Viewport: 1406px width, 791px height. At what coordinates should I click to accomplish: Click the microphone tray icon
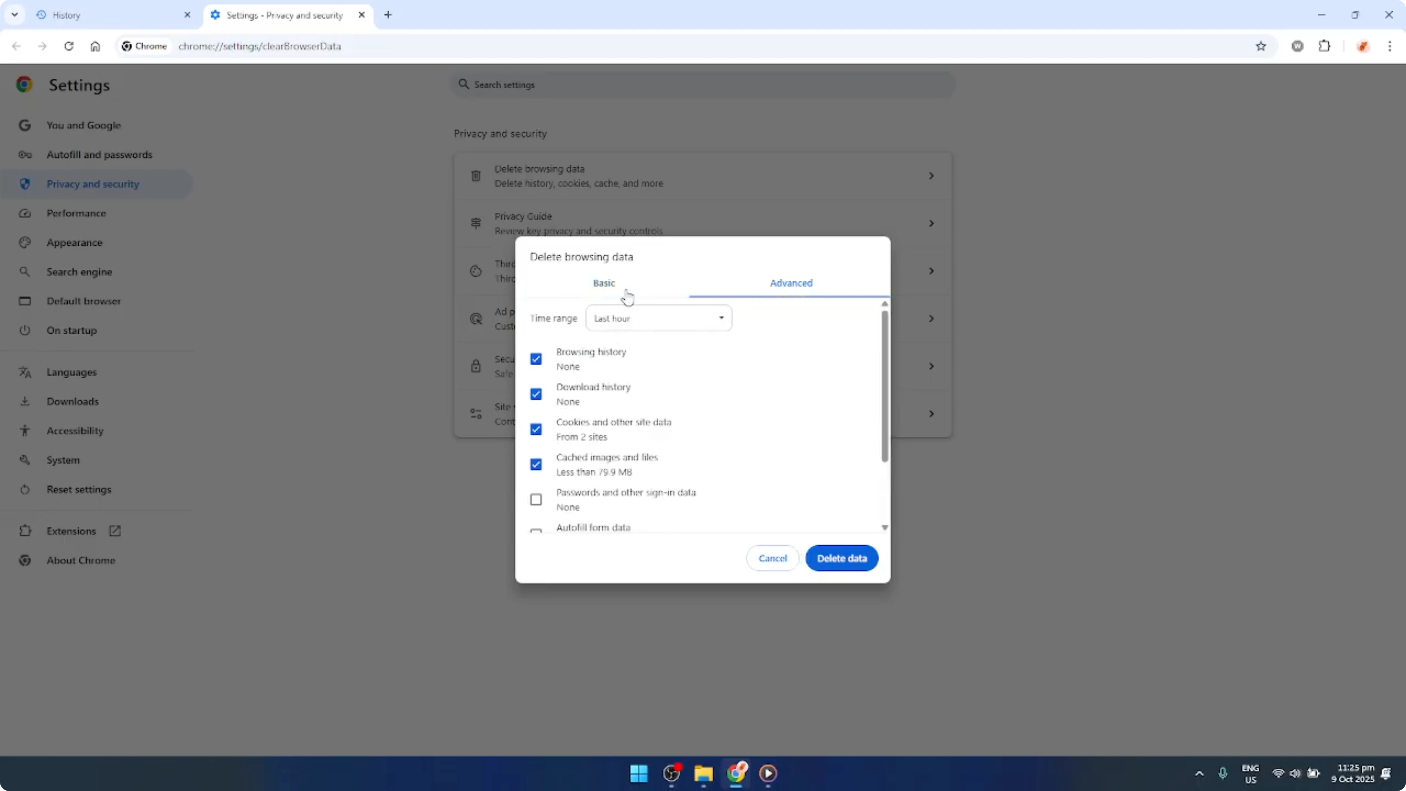click(x=1223, y=773)
